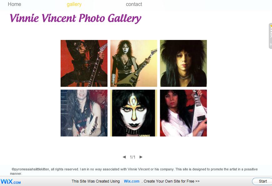
Task: Go to the contact page
Action: coord(134,4)
